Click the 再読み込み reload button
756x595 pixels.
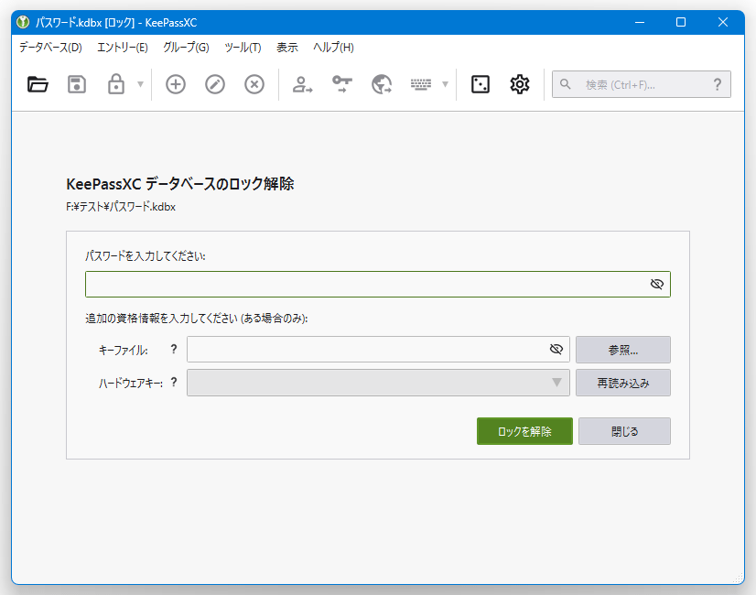tap(623, 383)
